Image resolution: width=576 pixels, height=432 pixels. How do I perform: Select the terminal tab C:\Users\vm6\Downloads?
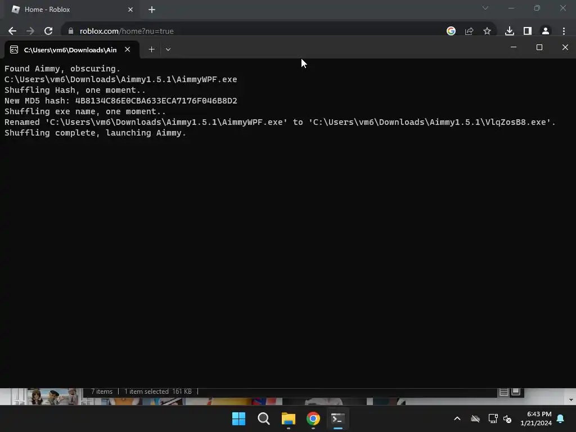[x=71, y=49]
